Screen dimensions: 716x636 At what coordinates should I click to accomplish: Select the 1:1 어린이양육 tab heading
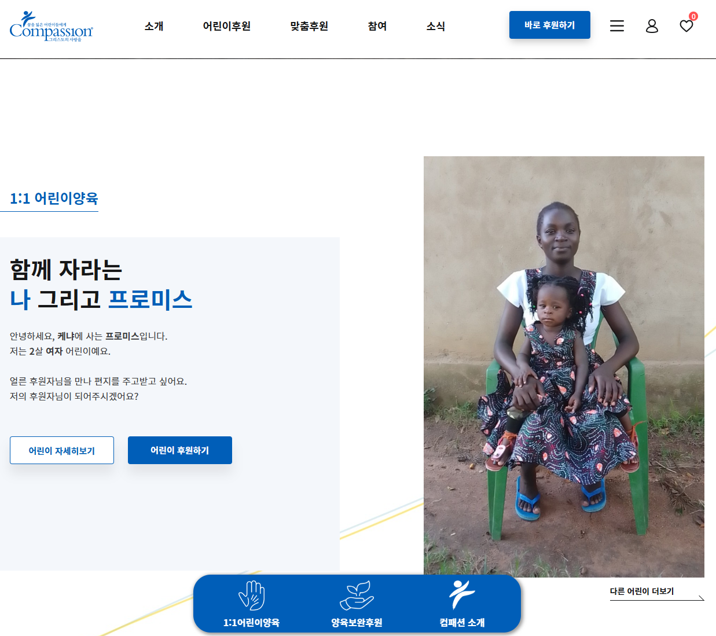[x=54, y=198]
